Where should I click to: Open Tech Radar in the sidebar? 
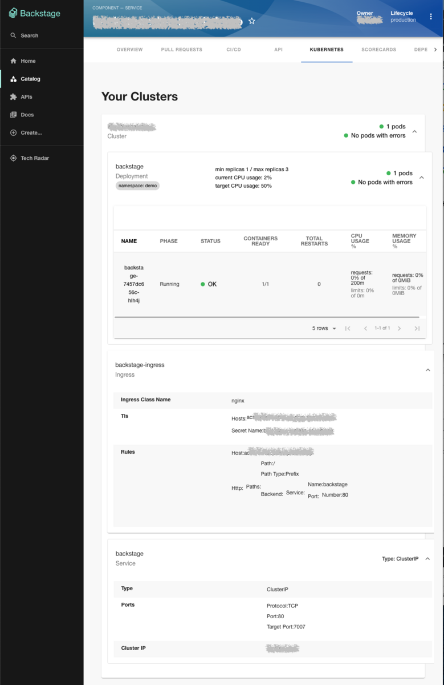coord(30,158)
